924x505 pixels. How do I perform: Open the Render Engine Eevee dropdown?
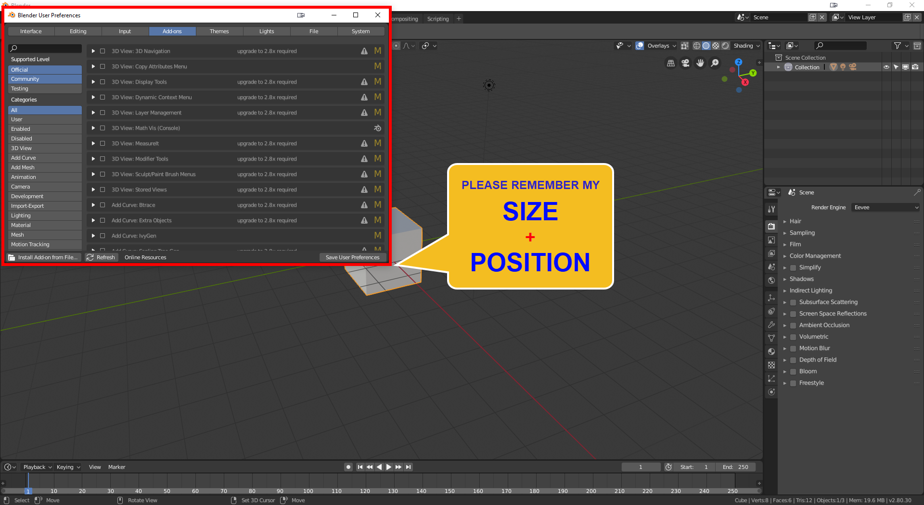[886, 207]
